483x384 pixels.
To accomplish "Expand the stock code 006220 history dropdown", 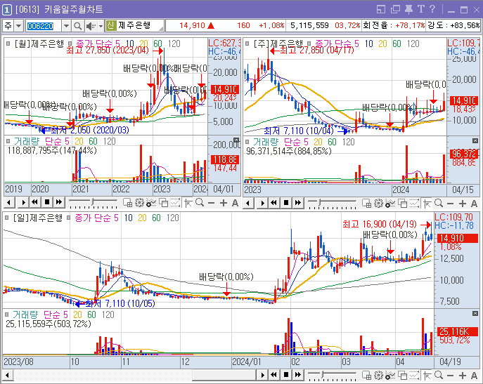I will click(x=66, y=26).
